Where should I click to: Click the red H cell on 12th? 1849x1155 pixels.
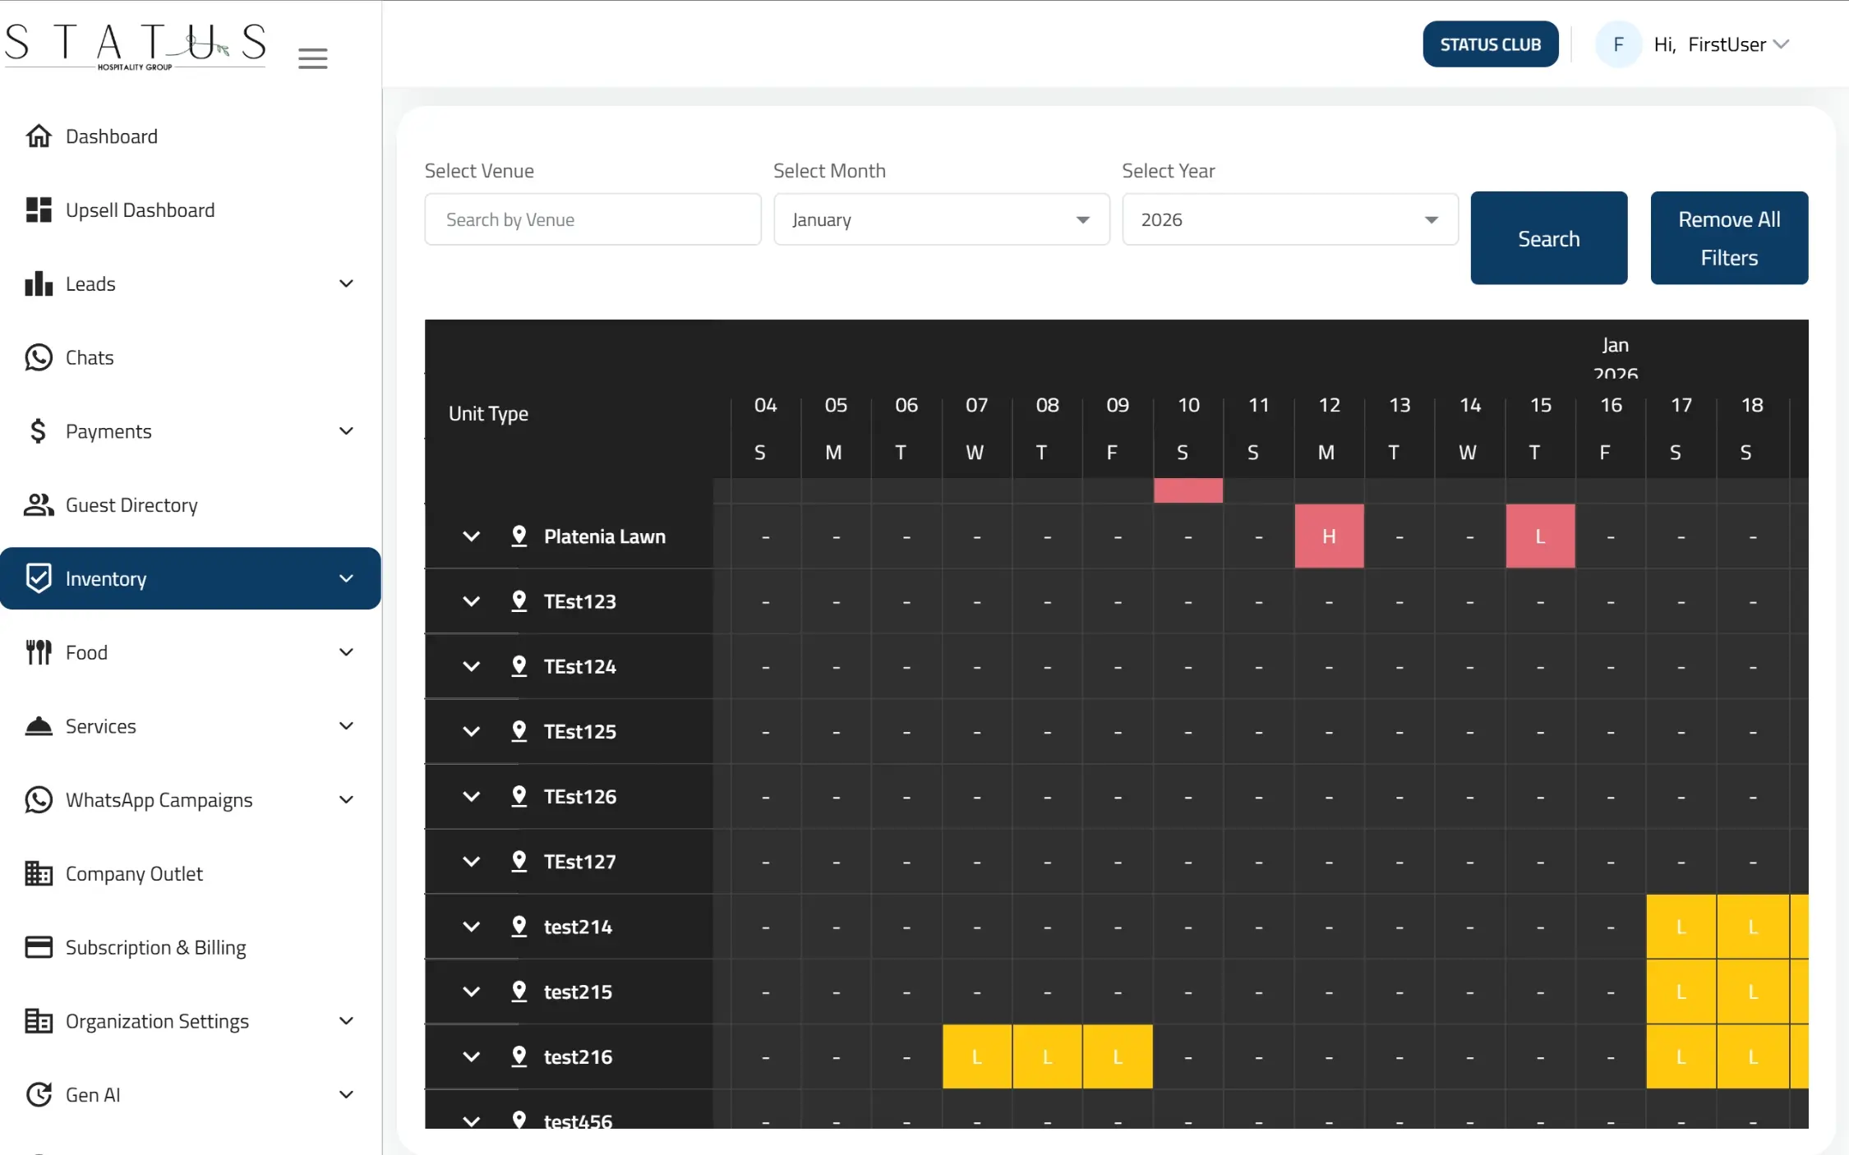tap(1329, 536)
